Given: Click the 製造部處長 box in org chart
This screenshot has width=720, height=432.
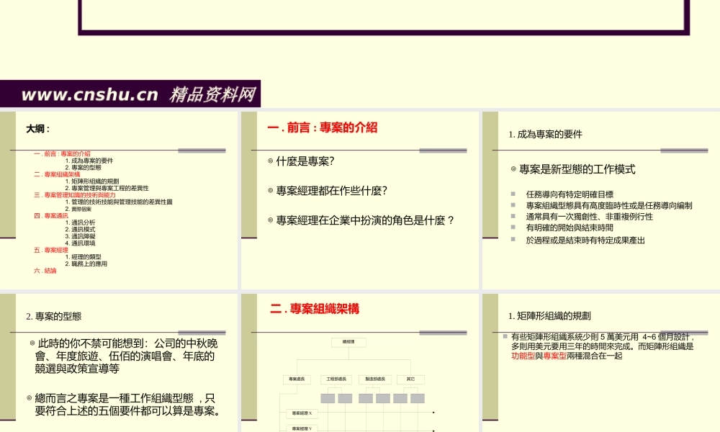Looking at the screenshot, I should (x=375, y=379).
